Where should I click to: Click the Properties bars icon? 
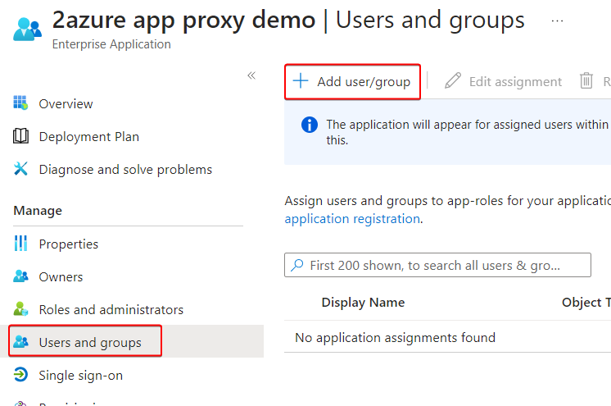(20, 244)
